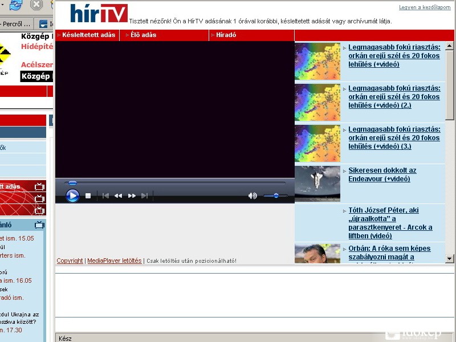Image resolution: width=456 pixels, height=342 pixels.
Task: Skip to the previous clip
Action: pyautogui.click(x=105, y=196)
